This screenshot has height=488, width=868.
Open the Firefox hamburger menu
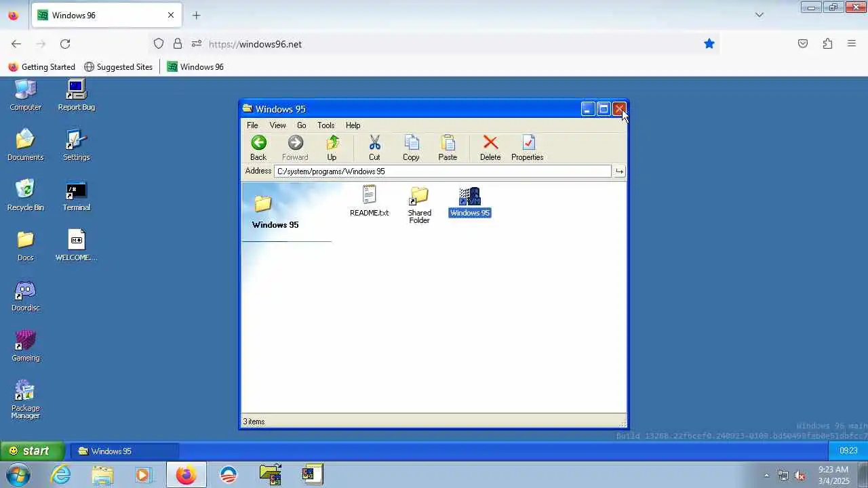(852, 43)
